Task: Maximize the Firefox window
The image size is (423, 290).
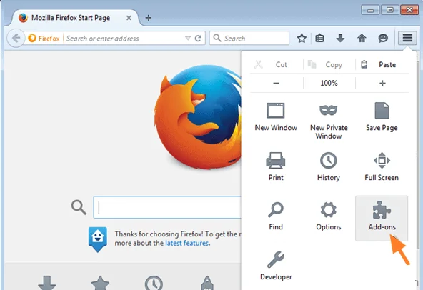Action: pyautogui.click(x=390, y=10)
